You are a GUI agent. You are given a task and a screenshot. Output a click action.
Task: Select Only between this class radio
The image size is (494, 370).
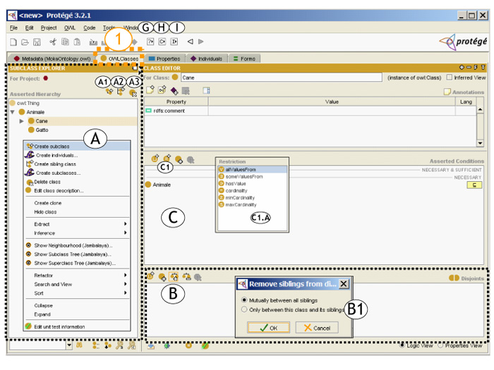click(x=244, y=309)
